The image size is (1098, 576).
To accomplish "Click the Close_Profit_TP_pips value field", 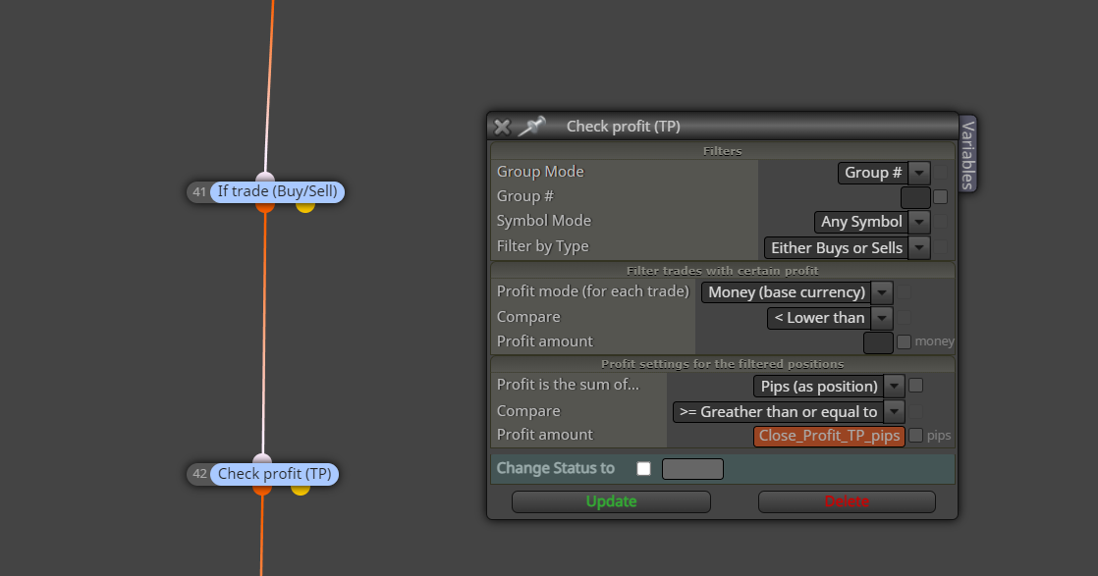I will pos(829,436).
